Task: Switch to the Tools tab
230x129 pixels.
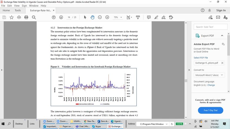Action: click(x=18, y=10)
